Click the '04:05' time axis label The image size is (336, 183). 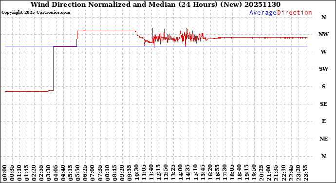[56, 173]
